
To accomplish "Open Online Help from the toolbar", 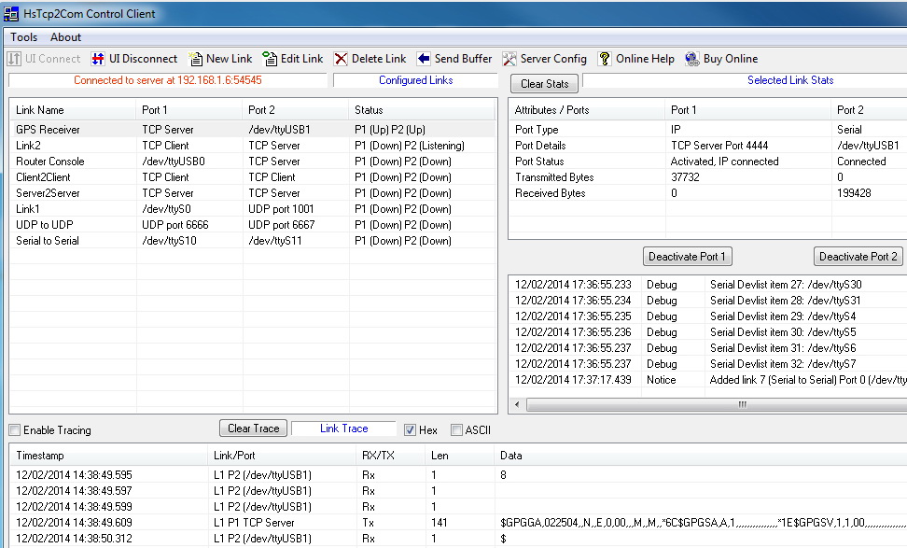I will pyautogui.click(x=605, y=59).
